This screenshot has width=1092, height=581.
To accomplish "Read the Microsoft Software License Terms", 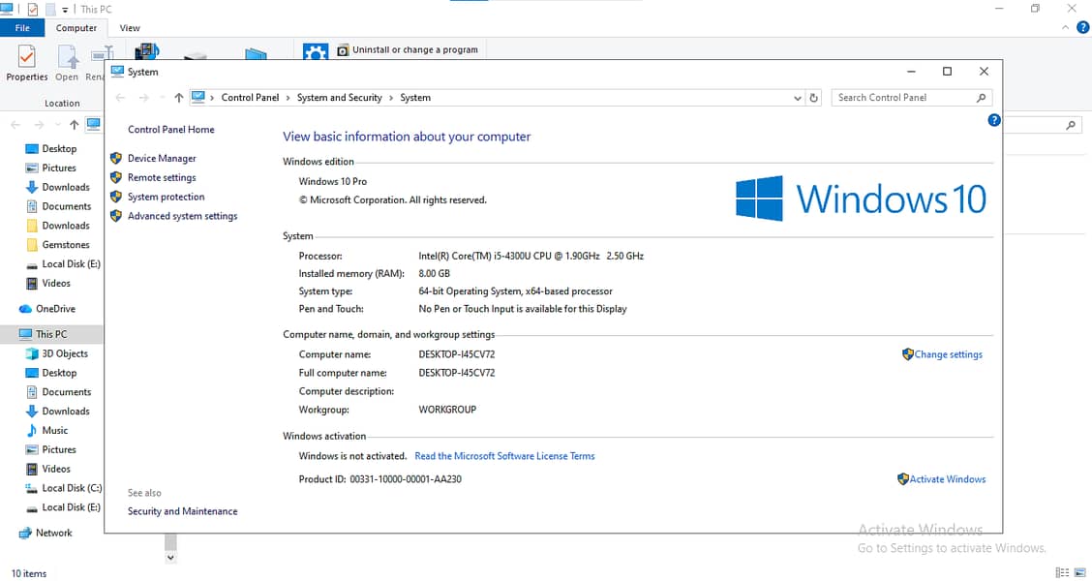I will tap(504, 456).
